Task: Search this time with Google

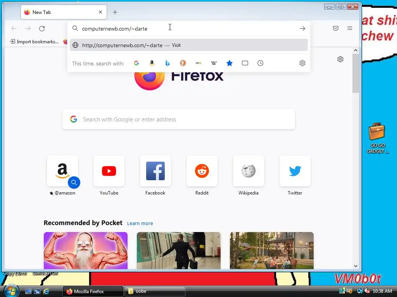Action: pyautogui.click(x=136, y=63)
